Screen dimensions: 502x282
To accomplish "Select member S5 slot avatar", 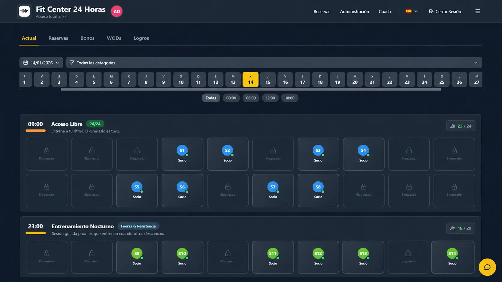I will [x=137, y=187].
